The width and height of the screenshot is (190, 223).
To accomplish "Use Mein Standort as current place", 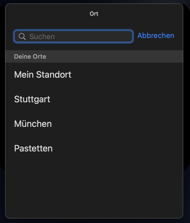I will (x=43, y=75).
